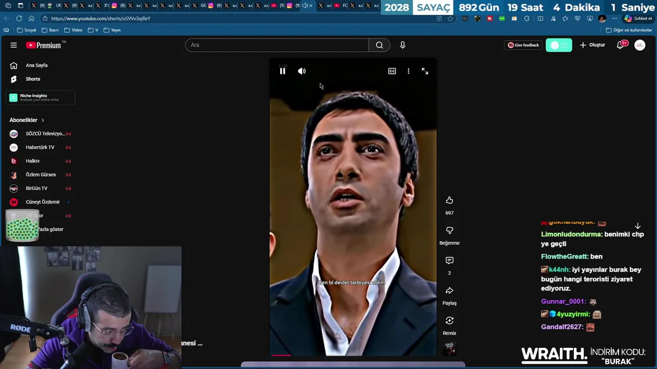Click the Give feedback button
The image size is (657, 369).
(x=523, y=45)
